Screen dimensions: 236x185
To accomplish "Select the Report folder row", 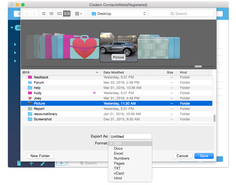I will [x=116, y=109].
